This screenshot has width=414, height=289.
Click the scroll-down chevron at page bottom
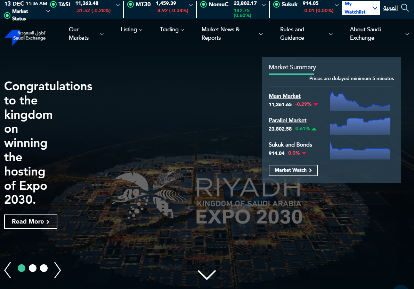click(x=206, y=275)
